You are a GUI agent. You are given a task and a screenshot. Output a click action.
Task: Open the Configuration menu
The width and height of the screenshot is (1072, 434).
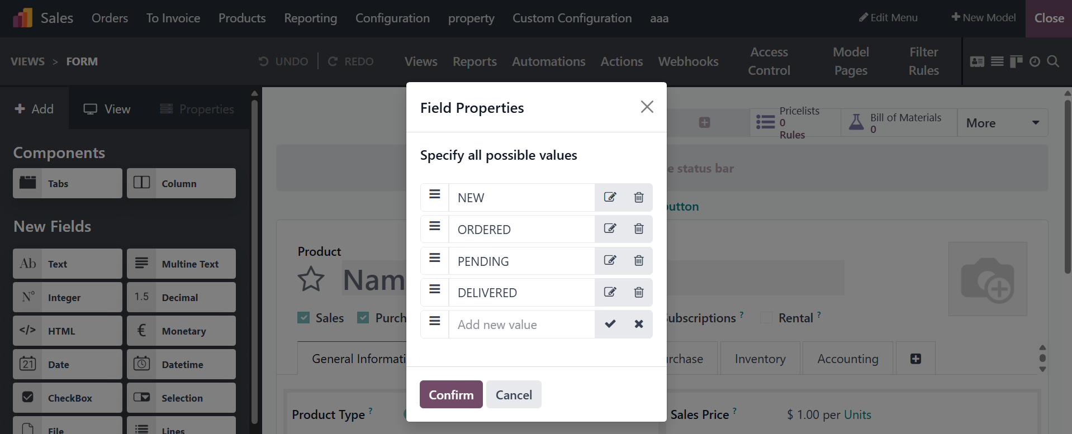[x=392, y=18]
